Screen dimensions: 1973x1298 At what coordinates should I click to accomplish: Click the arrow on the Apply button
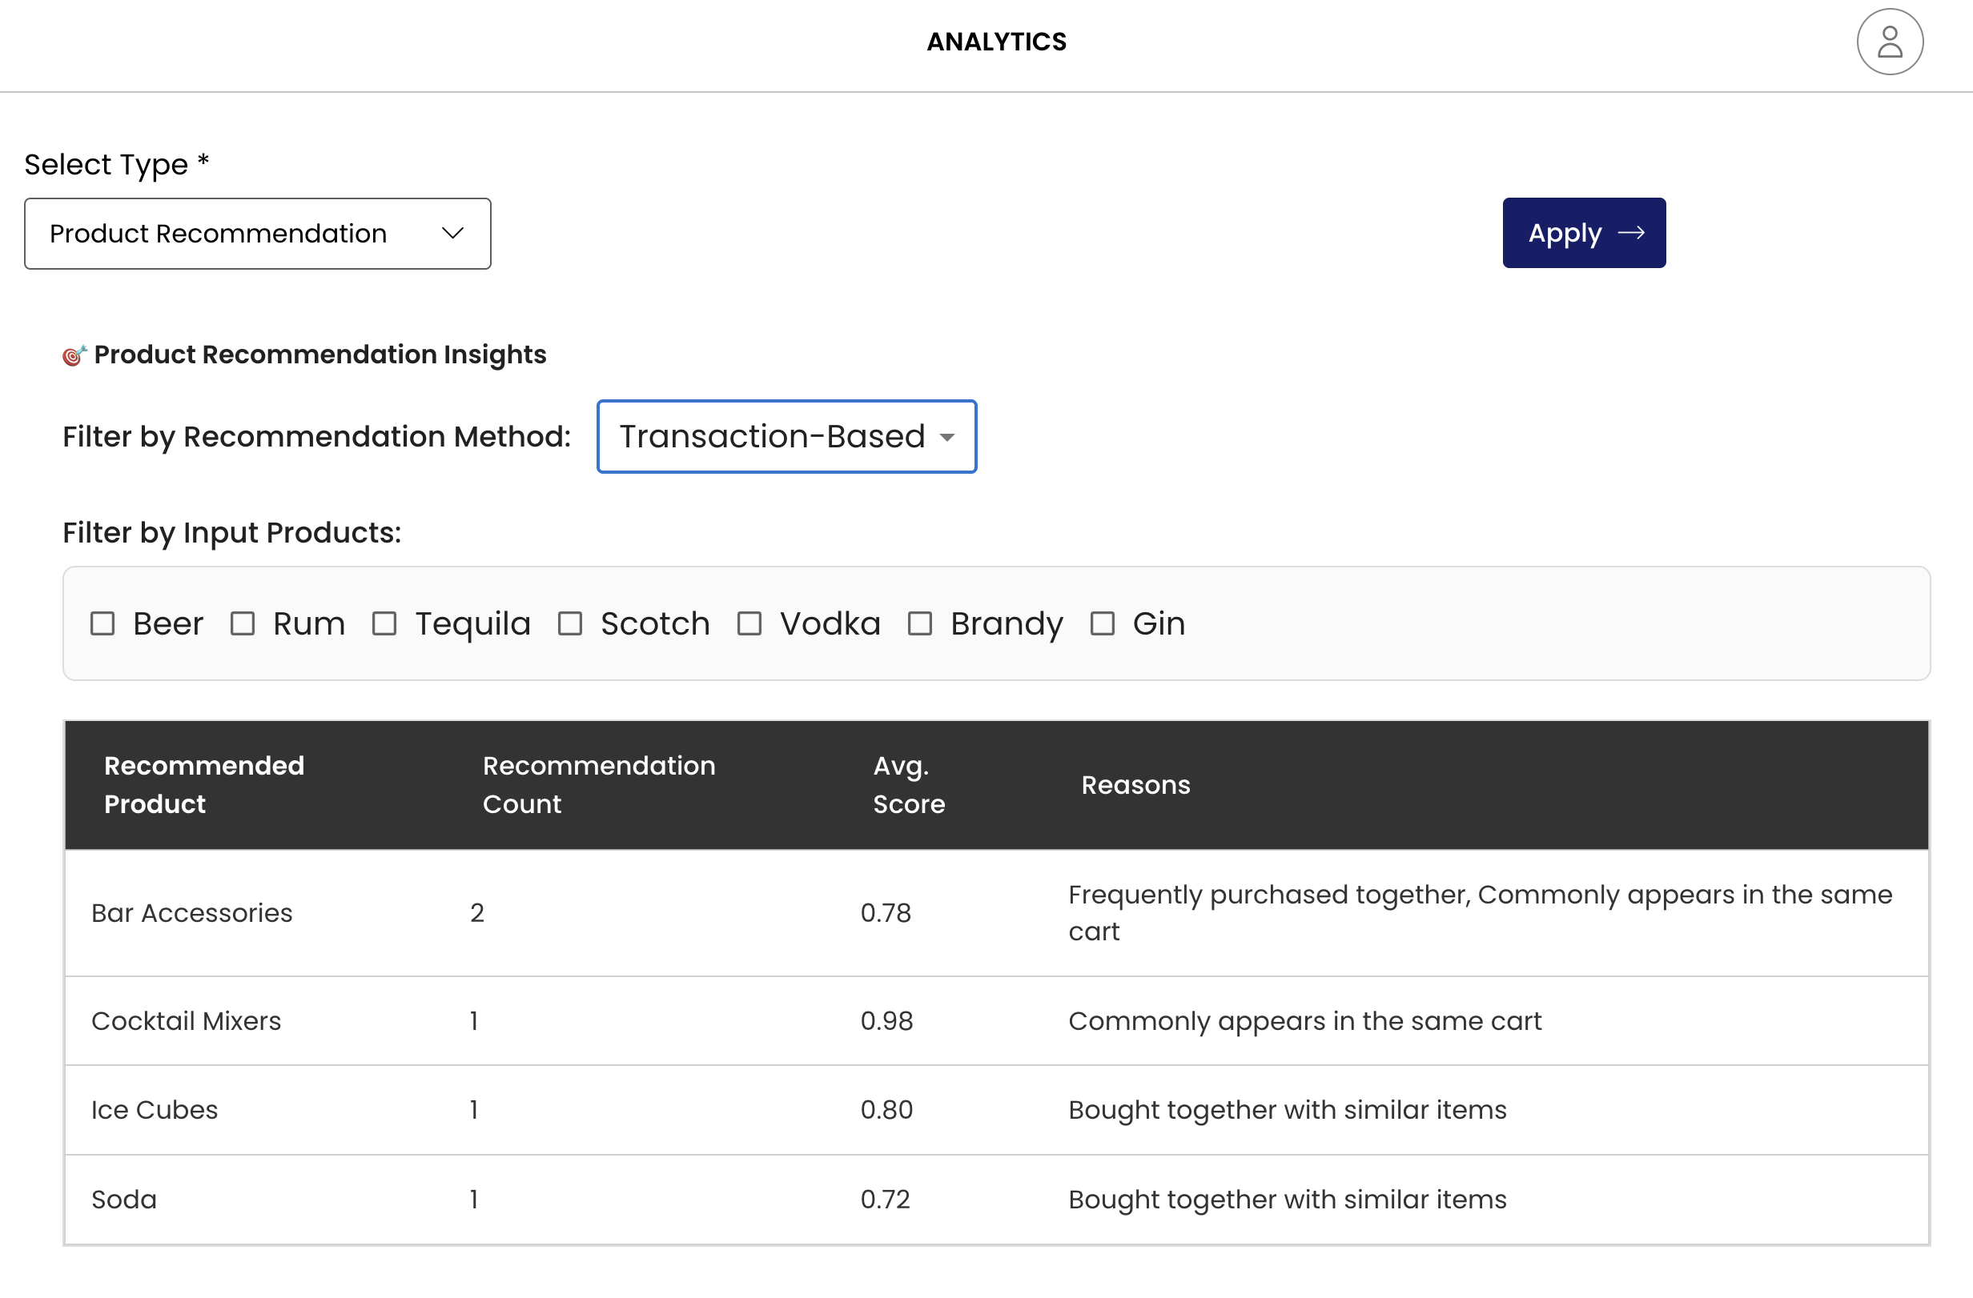pyautogui.click(x=1629, y=233)
